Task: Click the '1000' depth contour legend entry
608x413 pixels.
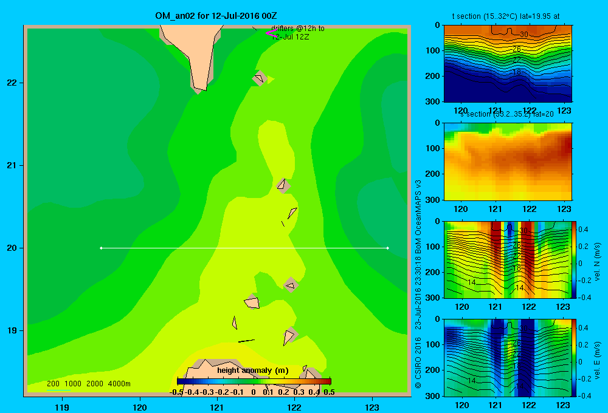Action: click(73, 384)
